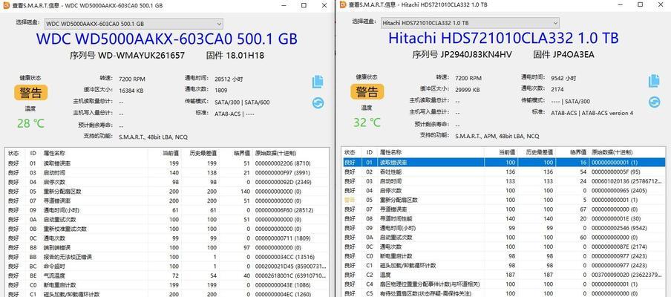
Task: Click the 警告 health badge in Hitachi window
Action: tap(367, 91)
